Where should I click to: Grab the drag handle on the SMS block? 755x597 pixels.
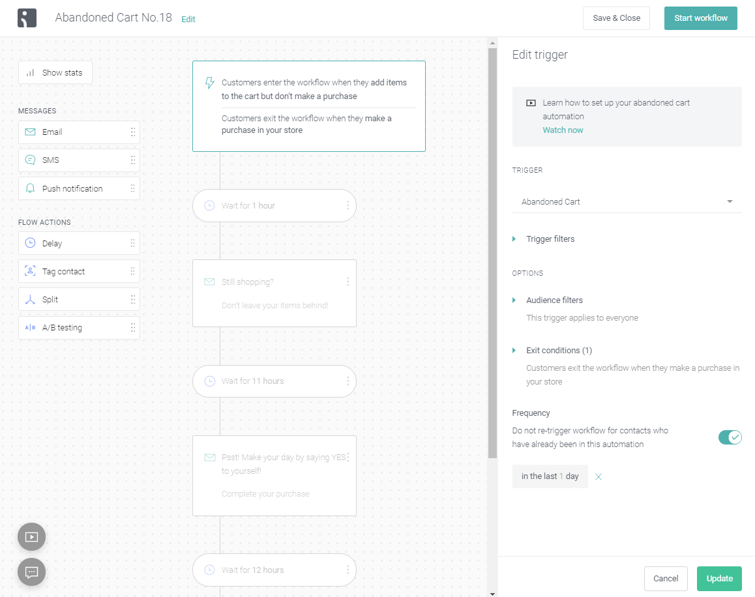133,160
